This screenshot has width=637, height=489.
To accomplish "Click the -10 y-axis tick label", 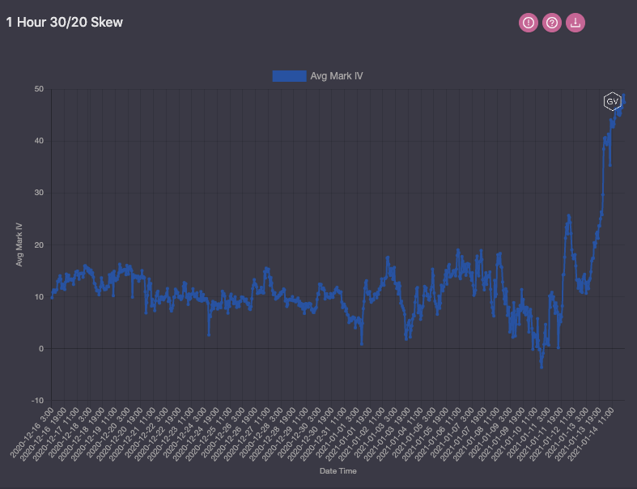I will pyautogui.click(x=37, y=401).
